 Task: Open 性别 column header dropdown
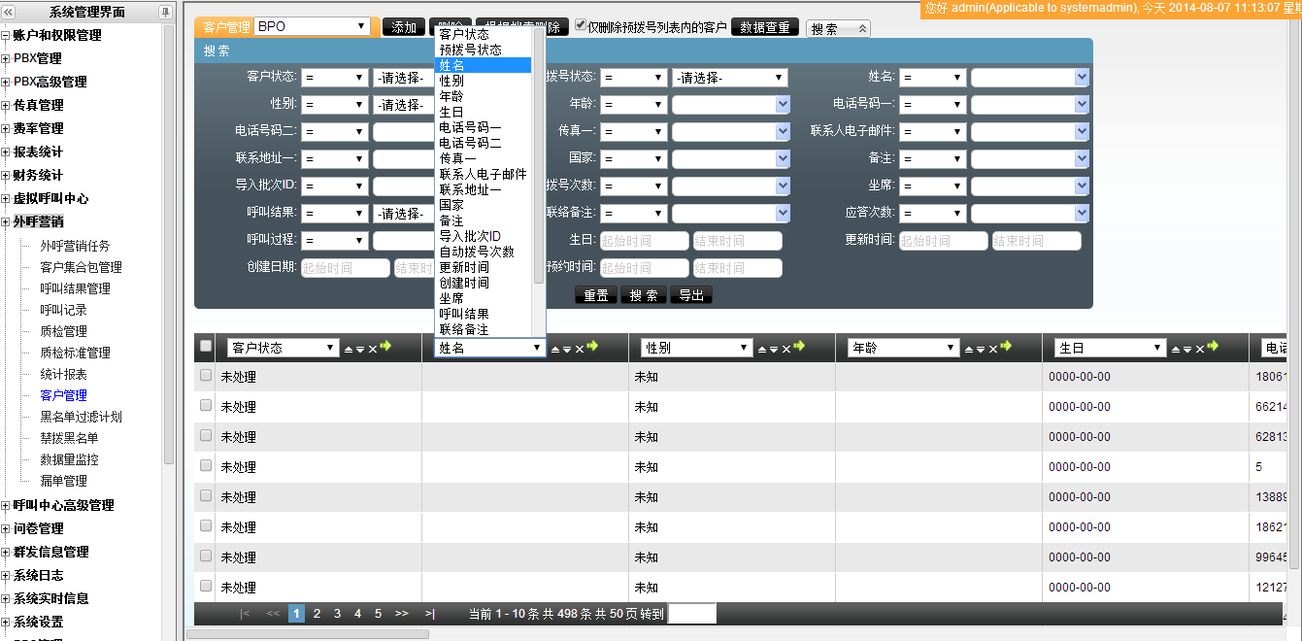(696, 348)
